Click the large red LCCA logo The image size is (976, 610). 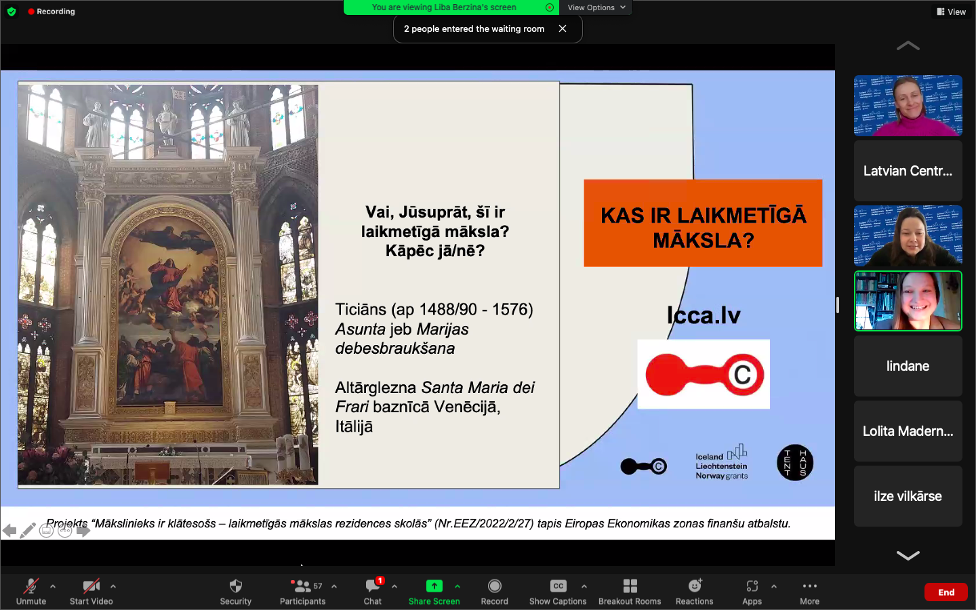(704, 374)
